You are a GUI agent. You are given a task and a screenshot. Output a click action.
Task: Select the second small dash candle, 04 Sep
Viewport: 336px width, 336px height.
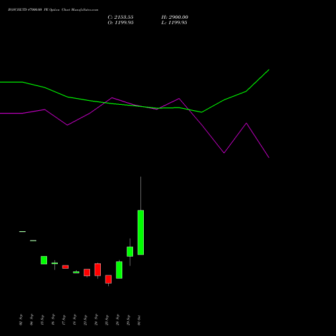pyautogui.click(x=33, y=241)
